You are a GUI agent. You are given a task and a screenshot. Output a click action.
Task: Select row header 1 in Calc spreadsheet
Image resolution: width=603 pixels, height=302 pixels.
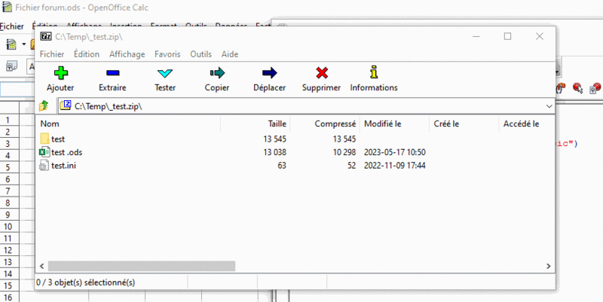click(9, 120)
